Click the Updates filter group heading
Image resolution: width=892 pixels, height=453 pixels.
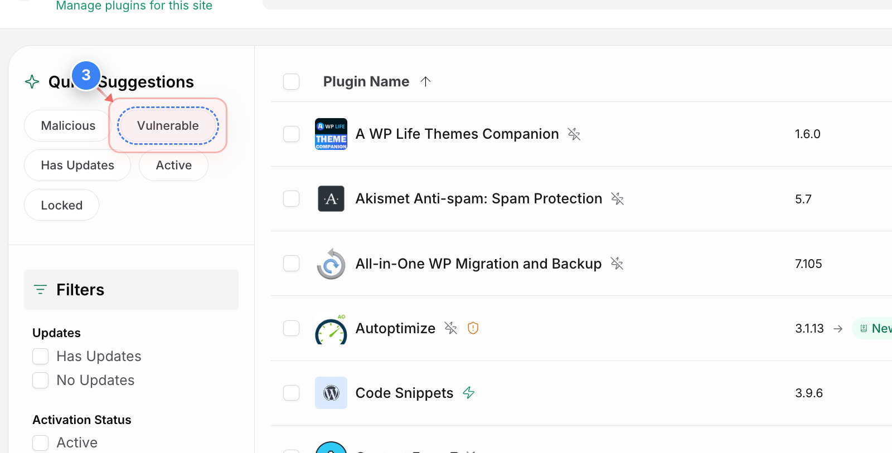point(56,333)
